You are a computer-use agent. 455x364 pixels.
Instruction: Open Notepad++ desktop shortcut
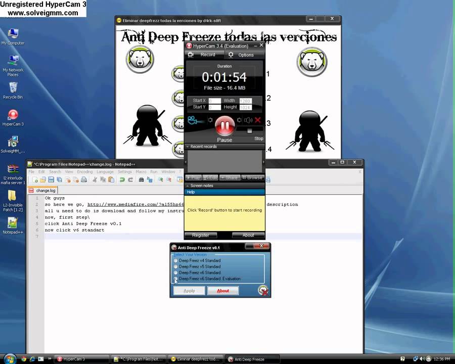click(13, 226)
